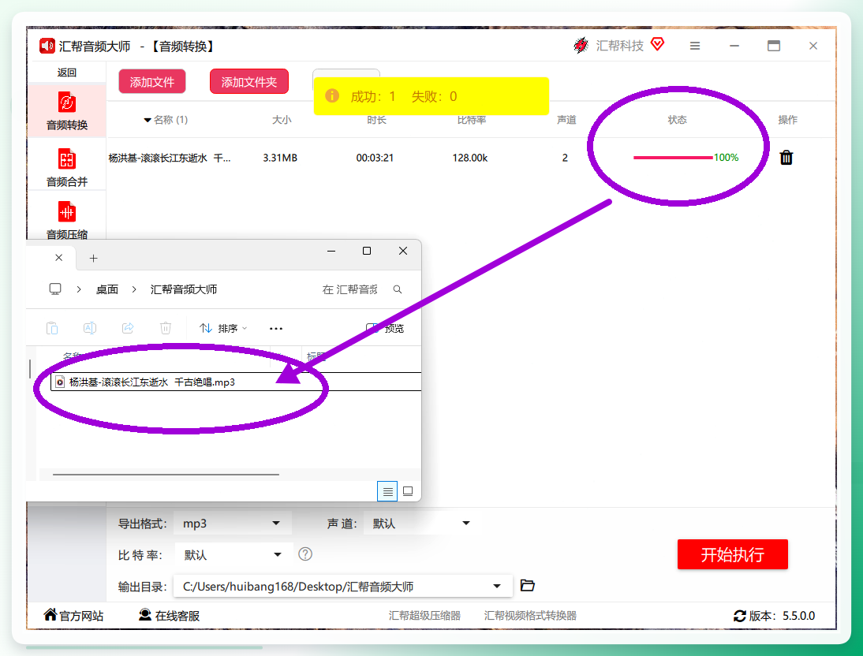Expand the 输出目录 output path dropdown
The image size is (863, 656).
click(x=497, y=586)
